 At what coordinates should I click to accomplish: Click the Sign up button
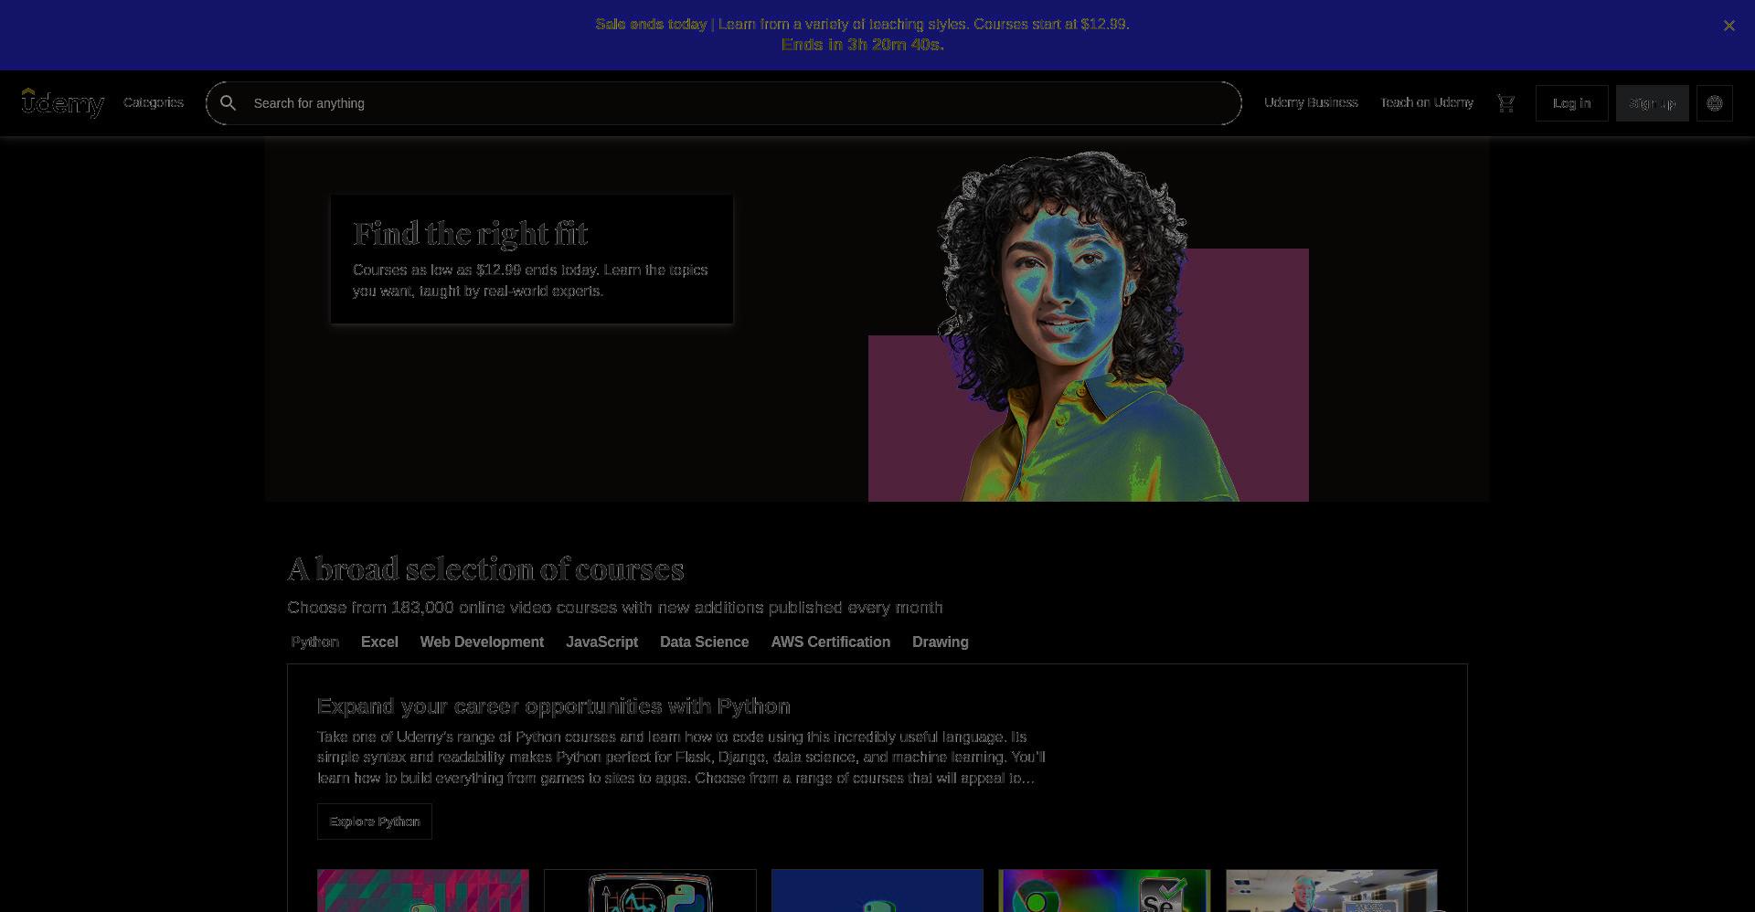1653,103
